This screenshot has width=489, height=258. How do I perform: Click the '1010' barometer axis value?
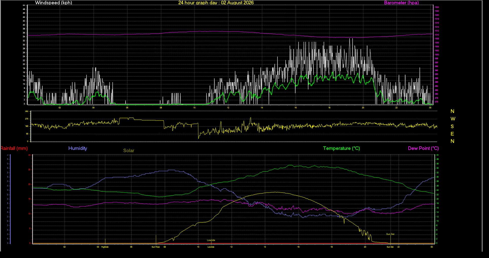coord(437,35)
